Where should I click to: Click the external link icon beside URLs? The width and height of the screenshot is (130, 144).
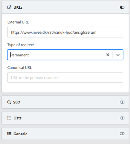click(x=9, y=7)
